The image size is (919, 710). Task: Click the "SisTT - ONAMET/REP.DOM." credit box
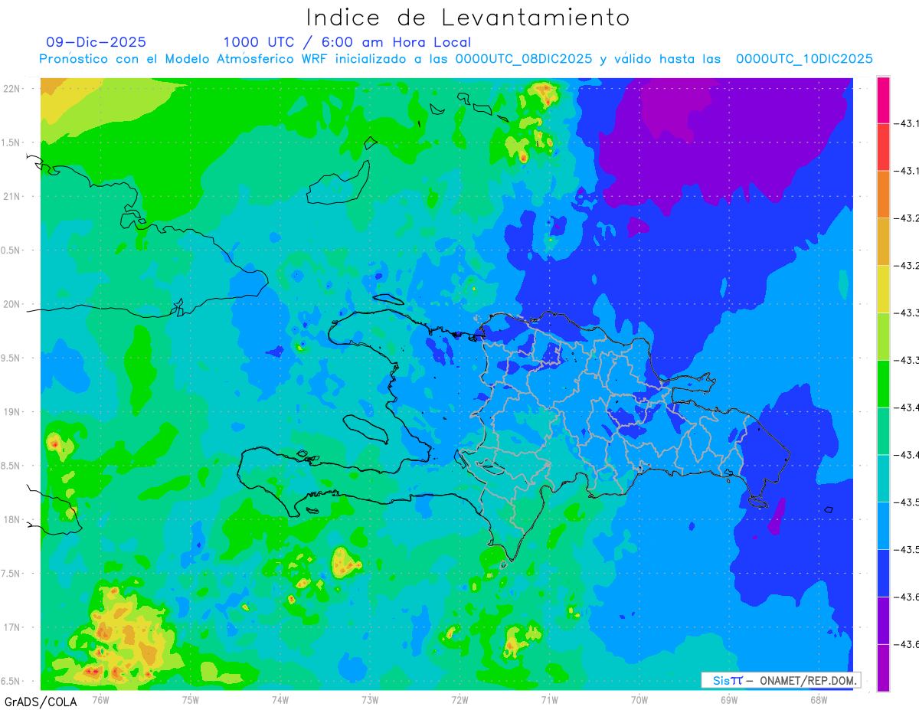point(781,680)
